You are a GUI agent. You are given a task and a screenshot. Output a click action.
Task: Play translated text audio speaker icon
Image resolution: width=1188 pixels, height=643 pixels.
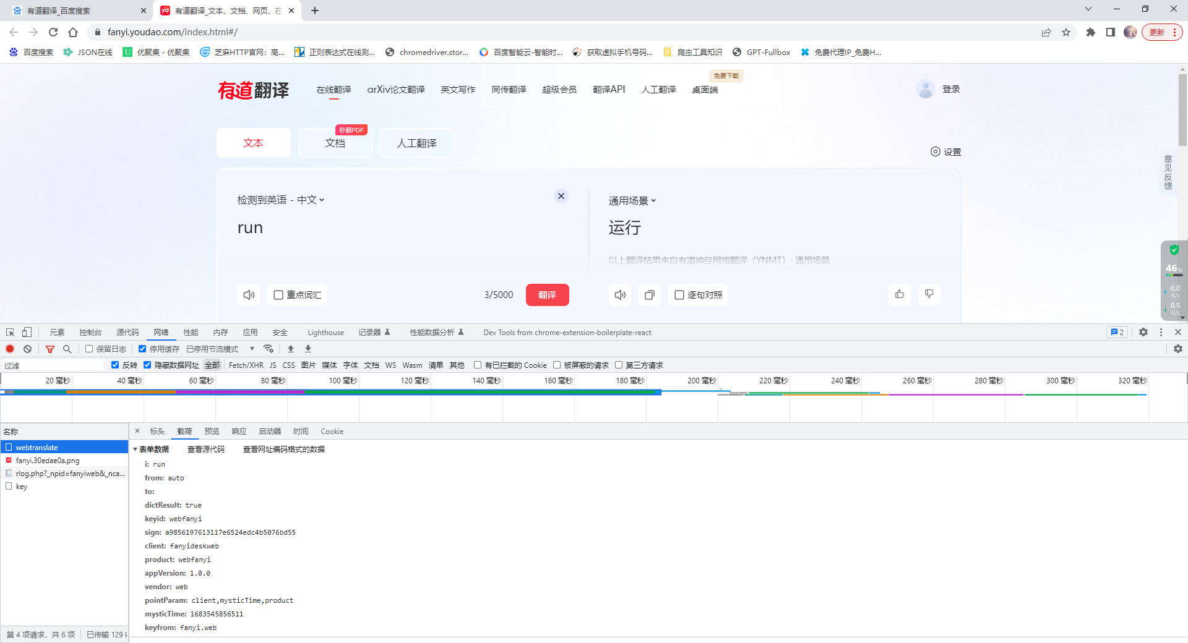(620, 295)
